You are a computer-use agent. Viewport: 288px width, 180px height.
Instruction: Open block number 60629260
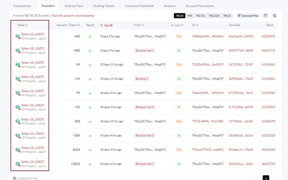268,150
